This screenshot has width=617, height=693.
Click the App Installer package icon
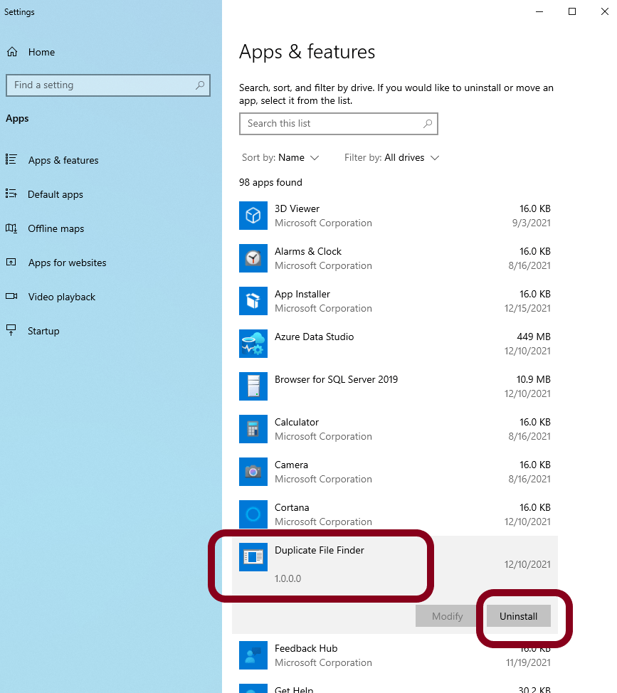(253, 301)
